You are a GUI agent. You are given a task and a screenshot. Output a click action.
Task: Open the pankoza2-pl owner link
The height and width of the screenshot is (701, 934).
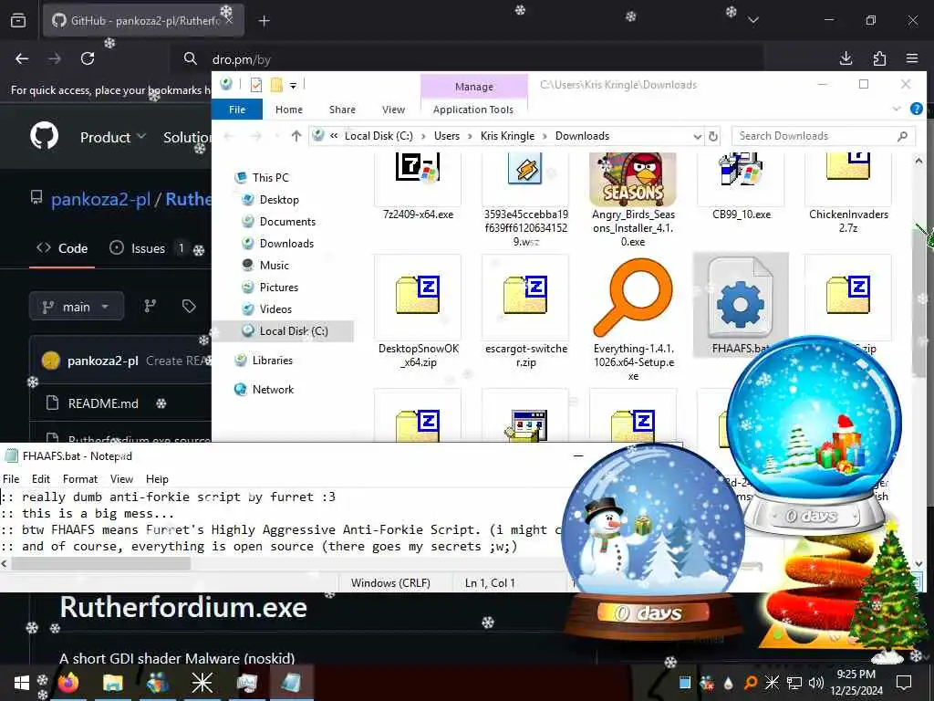click(x=100, y=198)
